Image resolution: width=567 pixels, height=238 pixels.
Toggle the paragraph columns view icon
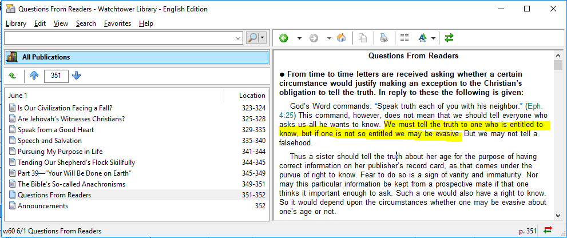[405, 38]
